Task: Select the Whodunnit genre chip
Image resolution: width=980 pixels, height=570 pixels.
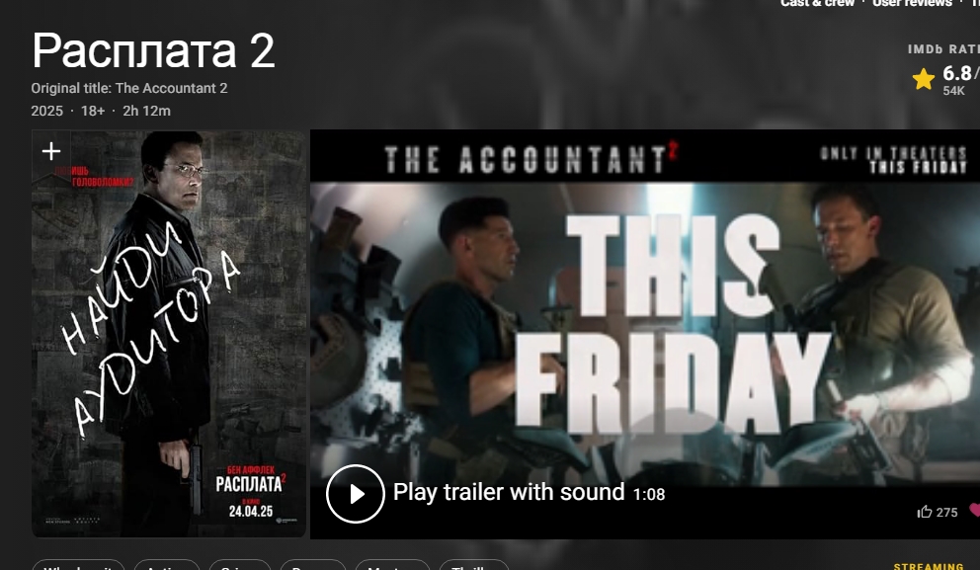Action: pyautogui.click(x=78, y=566)
